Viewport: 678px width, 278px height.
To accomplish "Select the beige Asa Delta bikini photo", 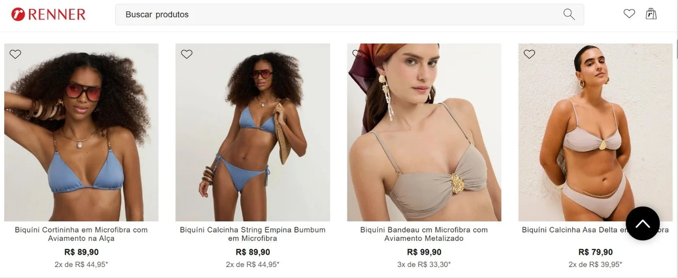I will 595,132.
